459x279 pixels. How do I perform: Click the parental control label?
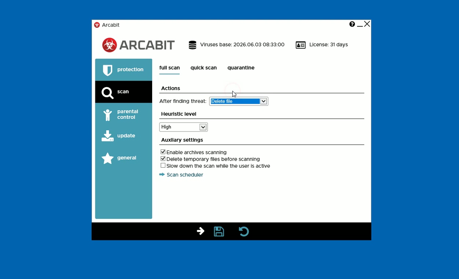tap(128, 114)
